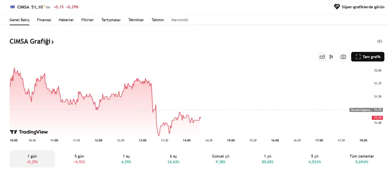388x170 pixels.
Task: Choose the 6 ay time range
Action: pos(173,159)
